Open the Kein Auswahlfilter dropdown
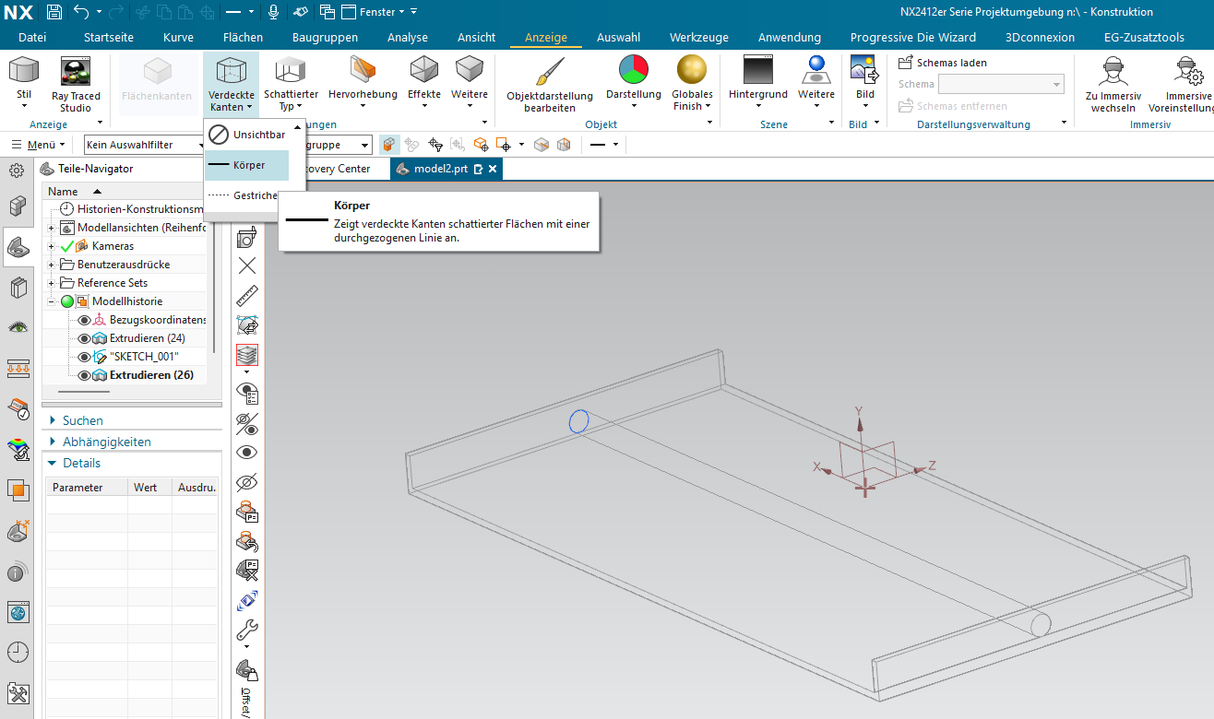The image size is (1214, 719). point(143,145)
